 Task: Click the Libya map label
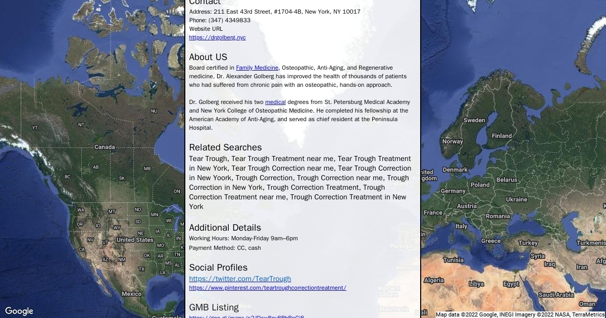tap(476, 284)
